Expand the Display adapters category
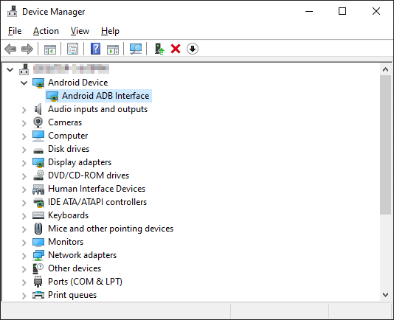 pos(24,163)
